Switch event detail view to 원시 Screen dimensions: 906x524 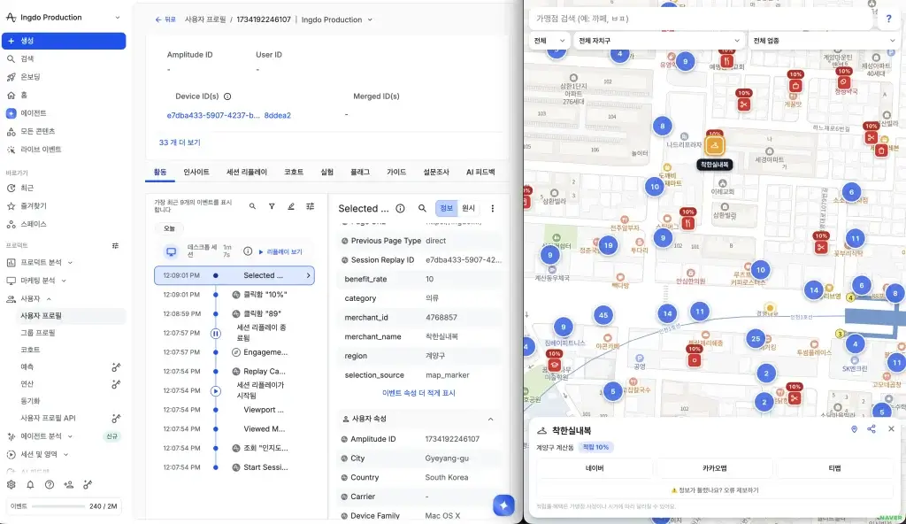click(468, 208)
